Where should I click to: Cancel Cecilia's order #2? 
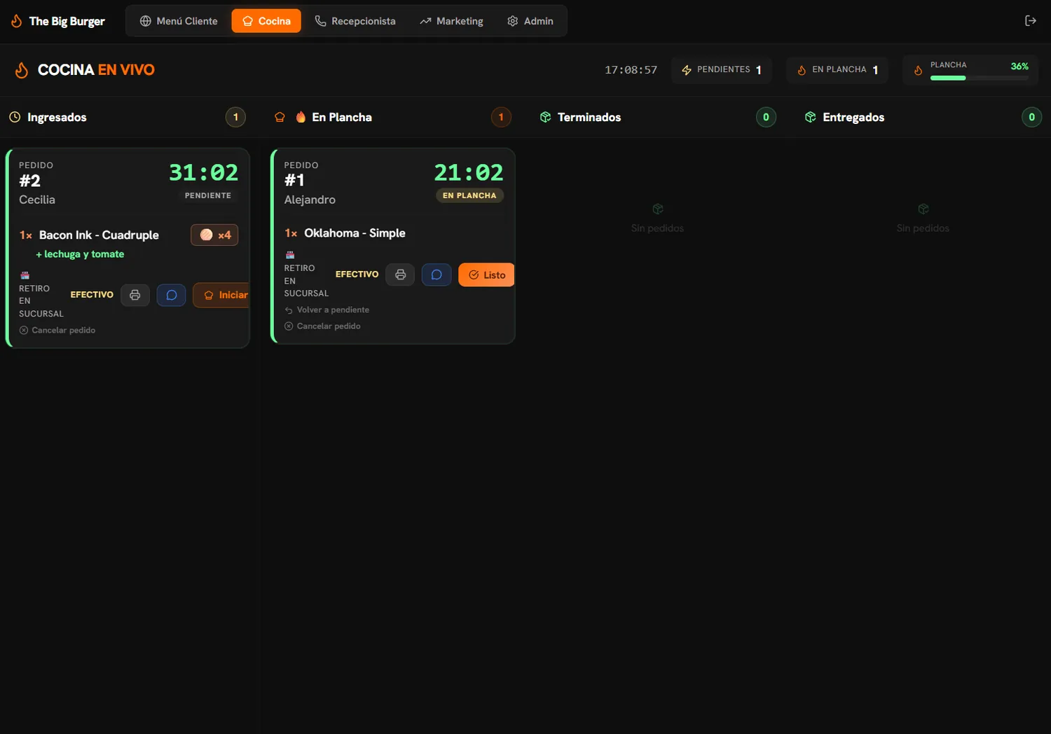[57, 330]
